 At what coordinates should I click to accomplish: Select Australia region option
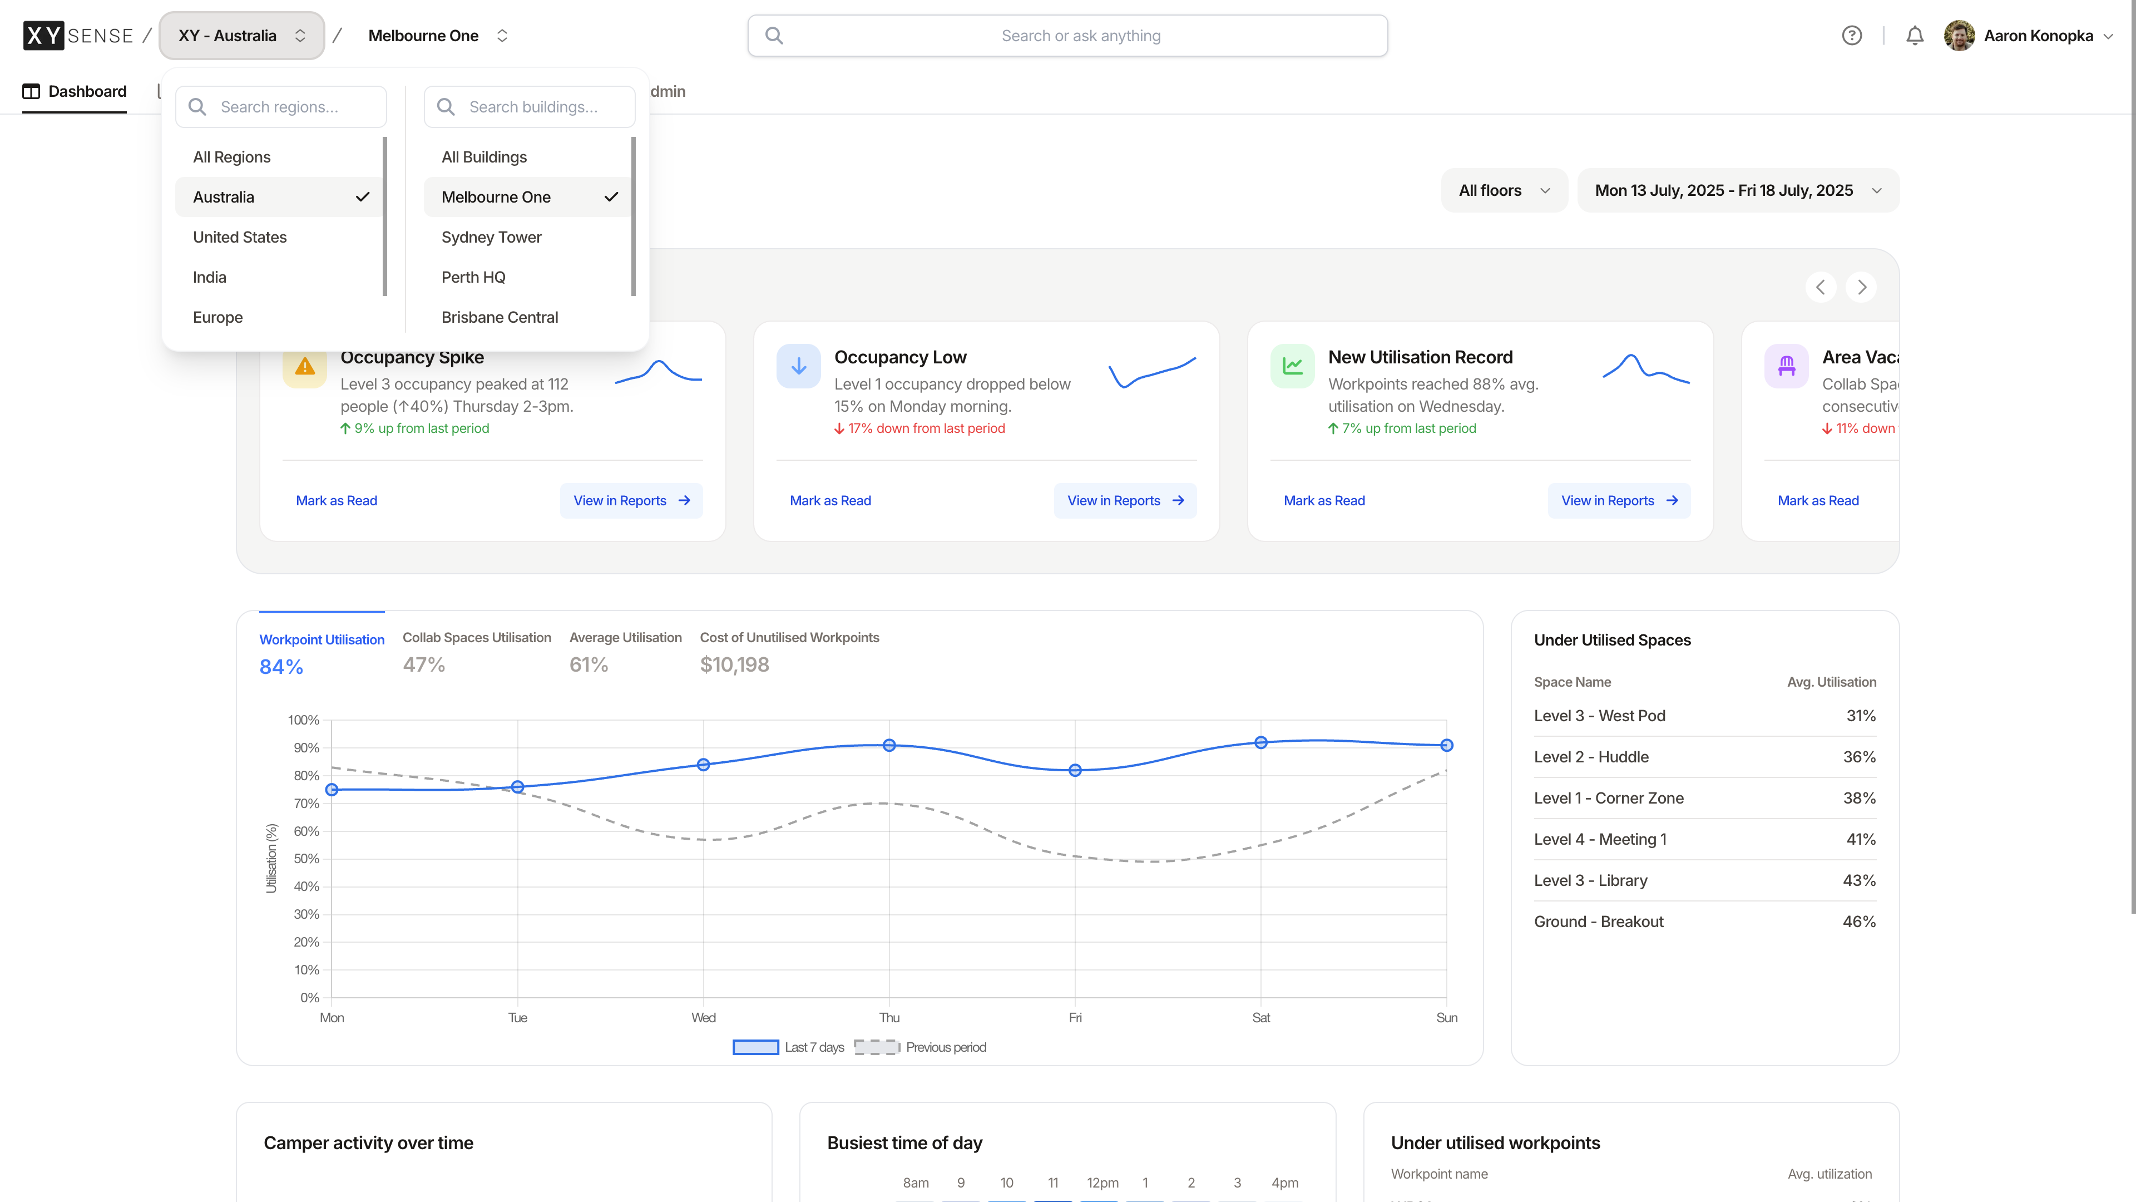[279, 196]
